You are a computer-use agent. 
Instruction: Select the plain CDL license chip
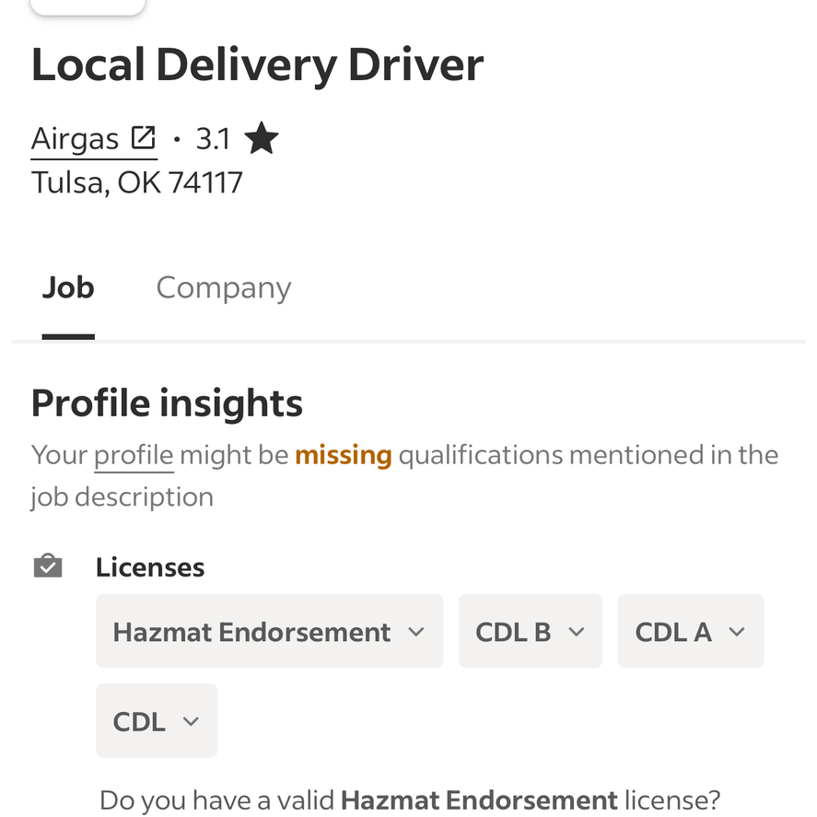click(x=157, y=720)
